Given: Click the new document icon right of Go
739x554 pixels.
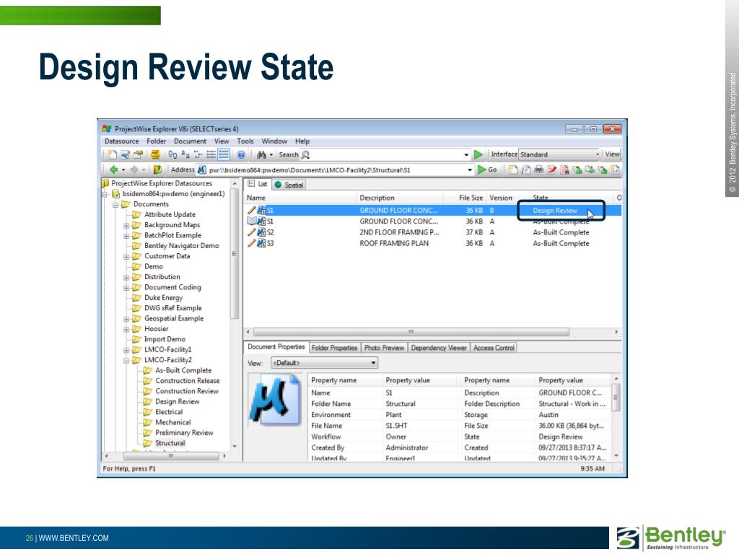Looking at the screenshot, I should (x=513, y=170).
